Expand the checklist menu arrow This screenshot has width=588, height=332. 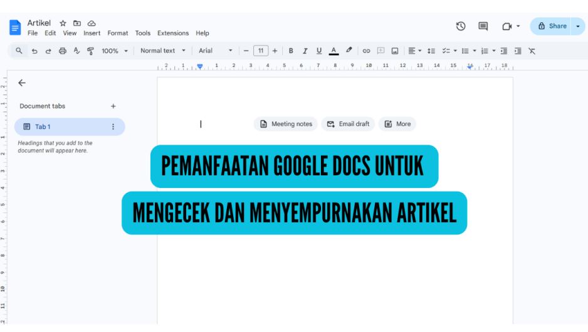pyautogui.click(x=455, y=51)
